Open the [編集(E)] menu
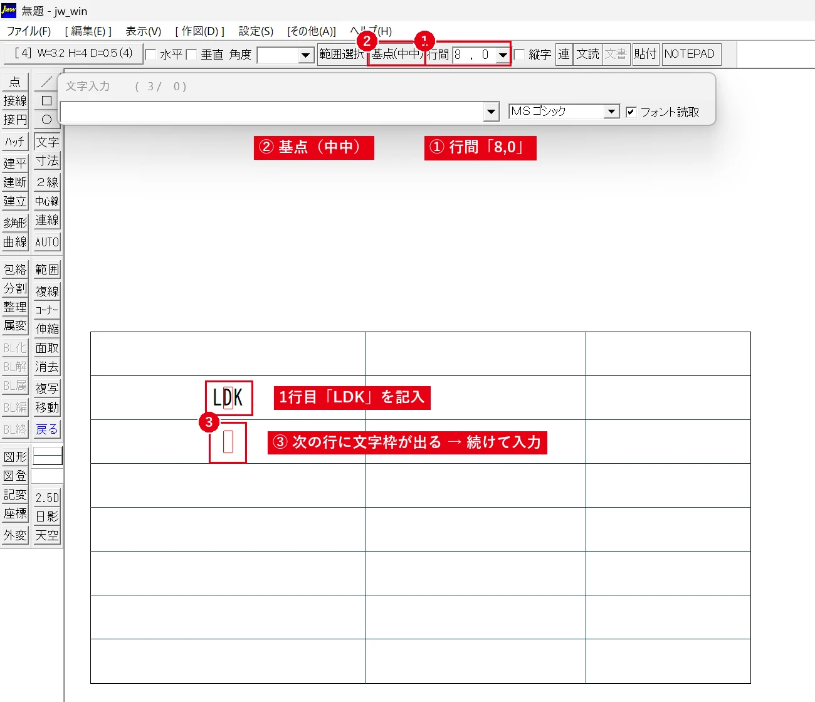This screenshot has height=702, width=815. coord(88,31)
